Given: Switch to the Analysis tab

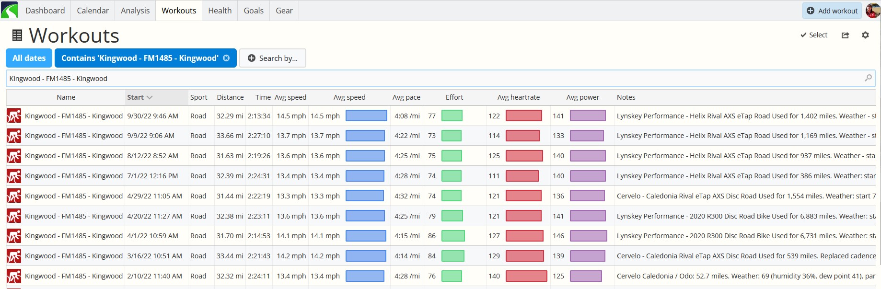Looking at the screenshot, I should pyautogui.click(x=135, y=11).
